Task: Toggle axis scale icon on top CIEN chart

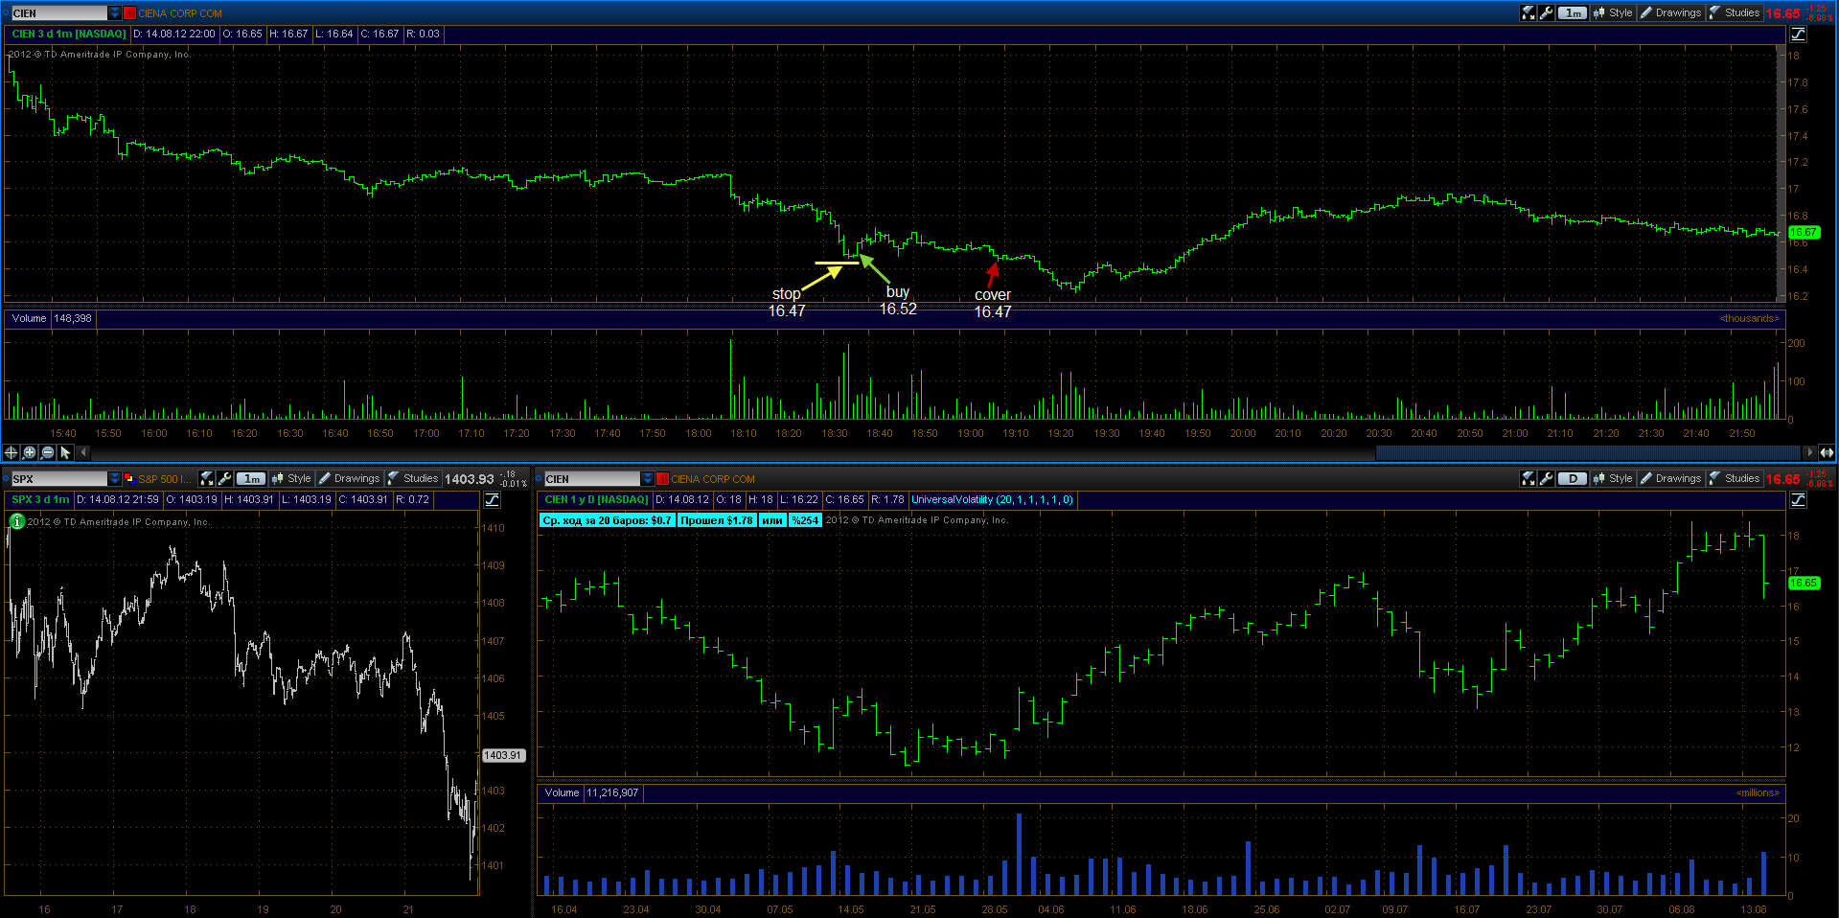Action: (1799, 34)
